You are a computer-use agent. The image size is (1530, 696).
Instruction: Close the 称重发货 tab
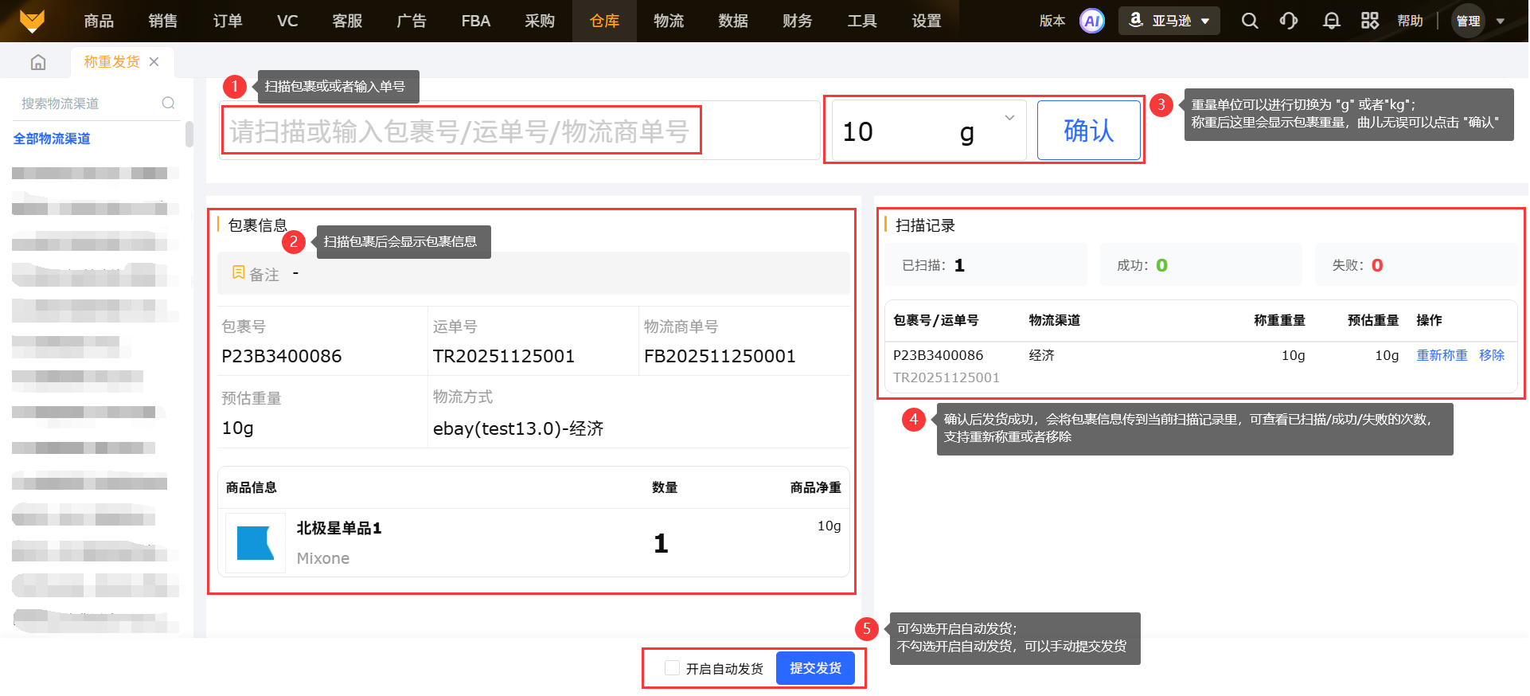(x=154, y=62)
